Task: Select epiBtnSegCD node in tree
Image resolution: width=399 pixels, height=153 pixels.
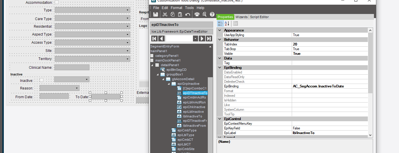Action: (176, 70)
